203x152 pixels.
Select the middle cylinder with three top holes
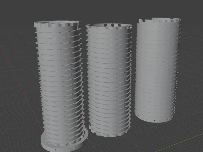(109, 80)
